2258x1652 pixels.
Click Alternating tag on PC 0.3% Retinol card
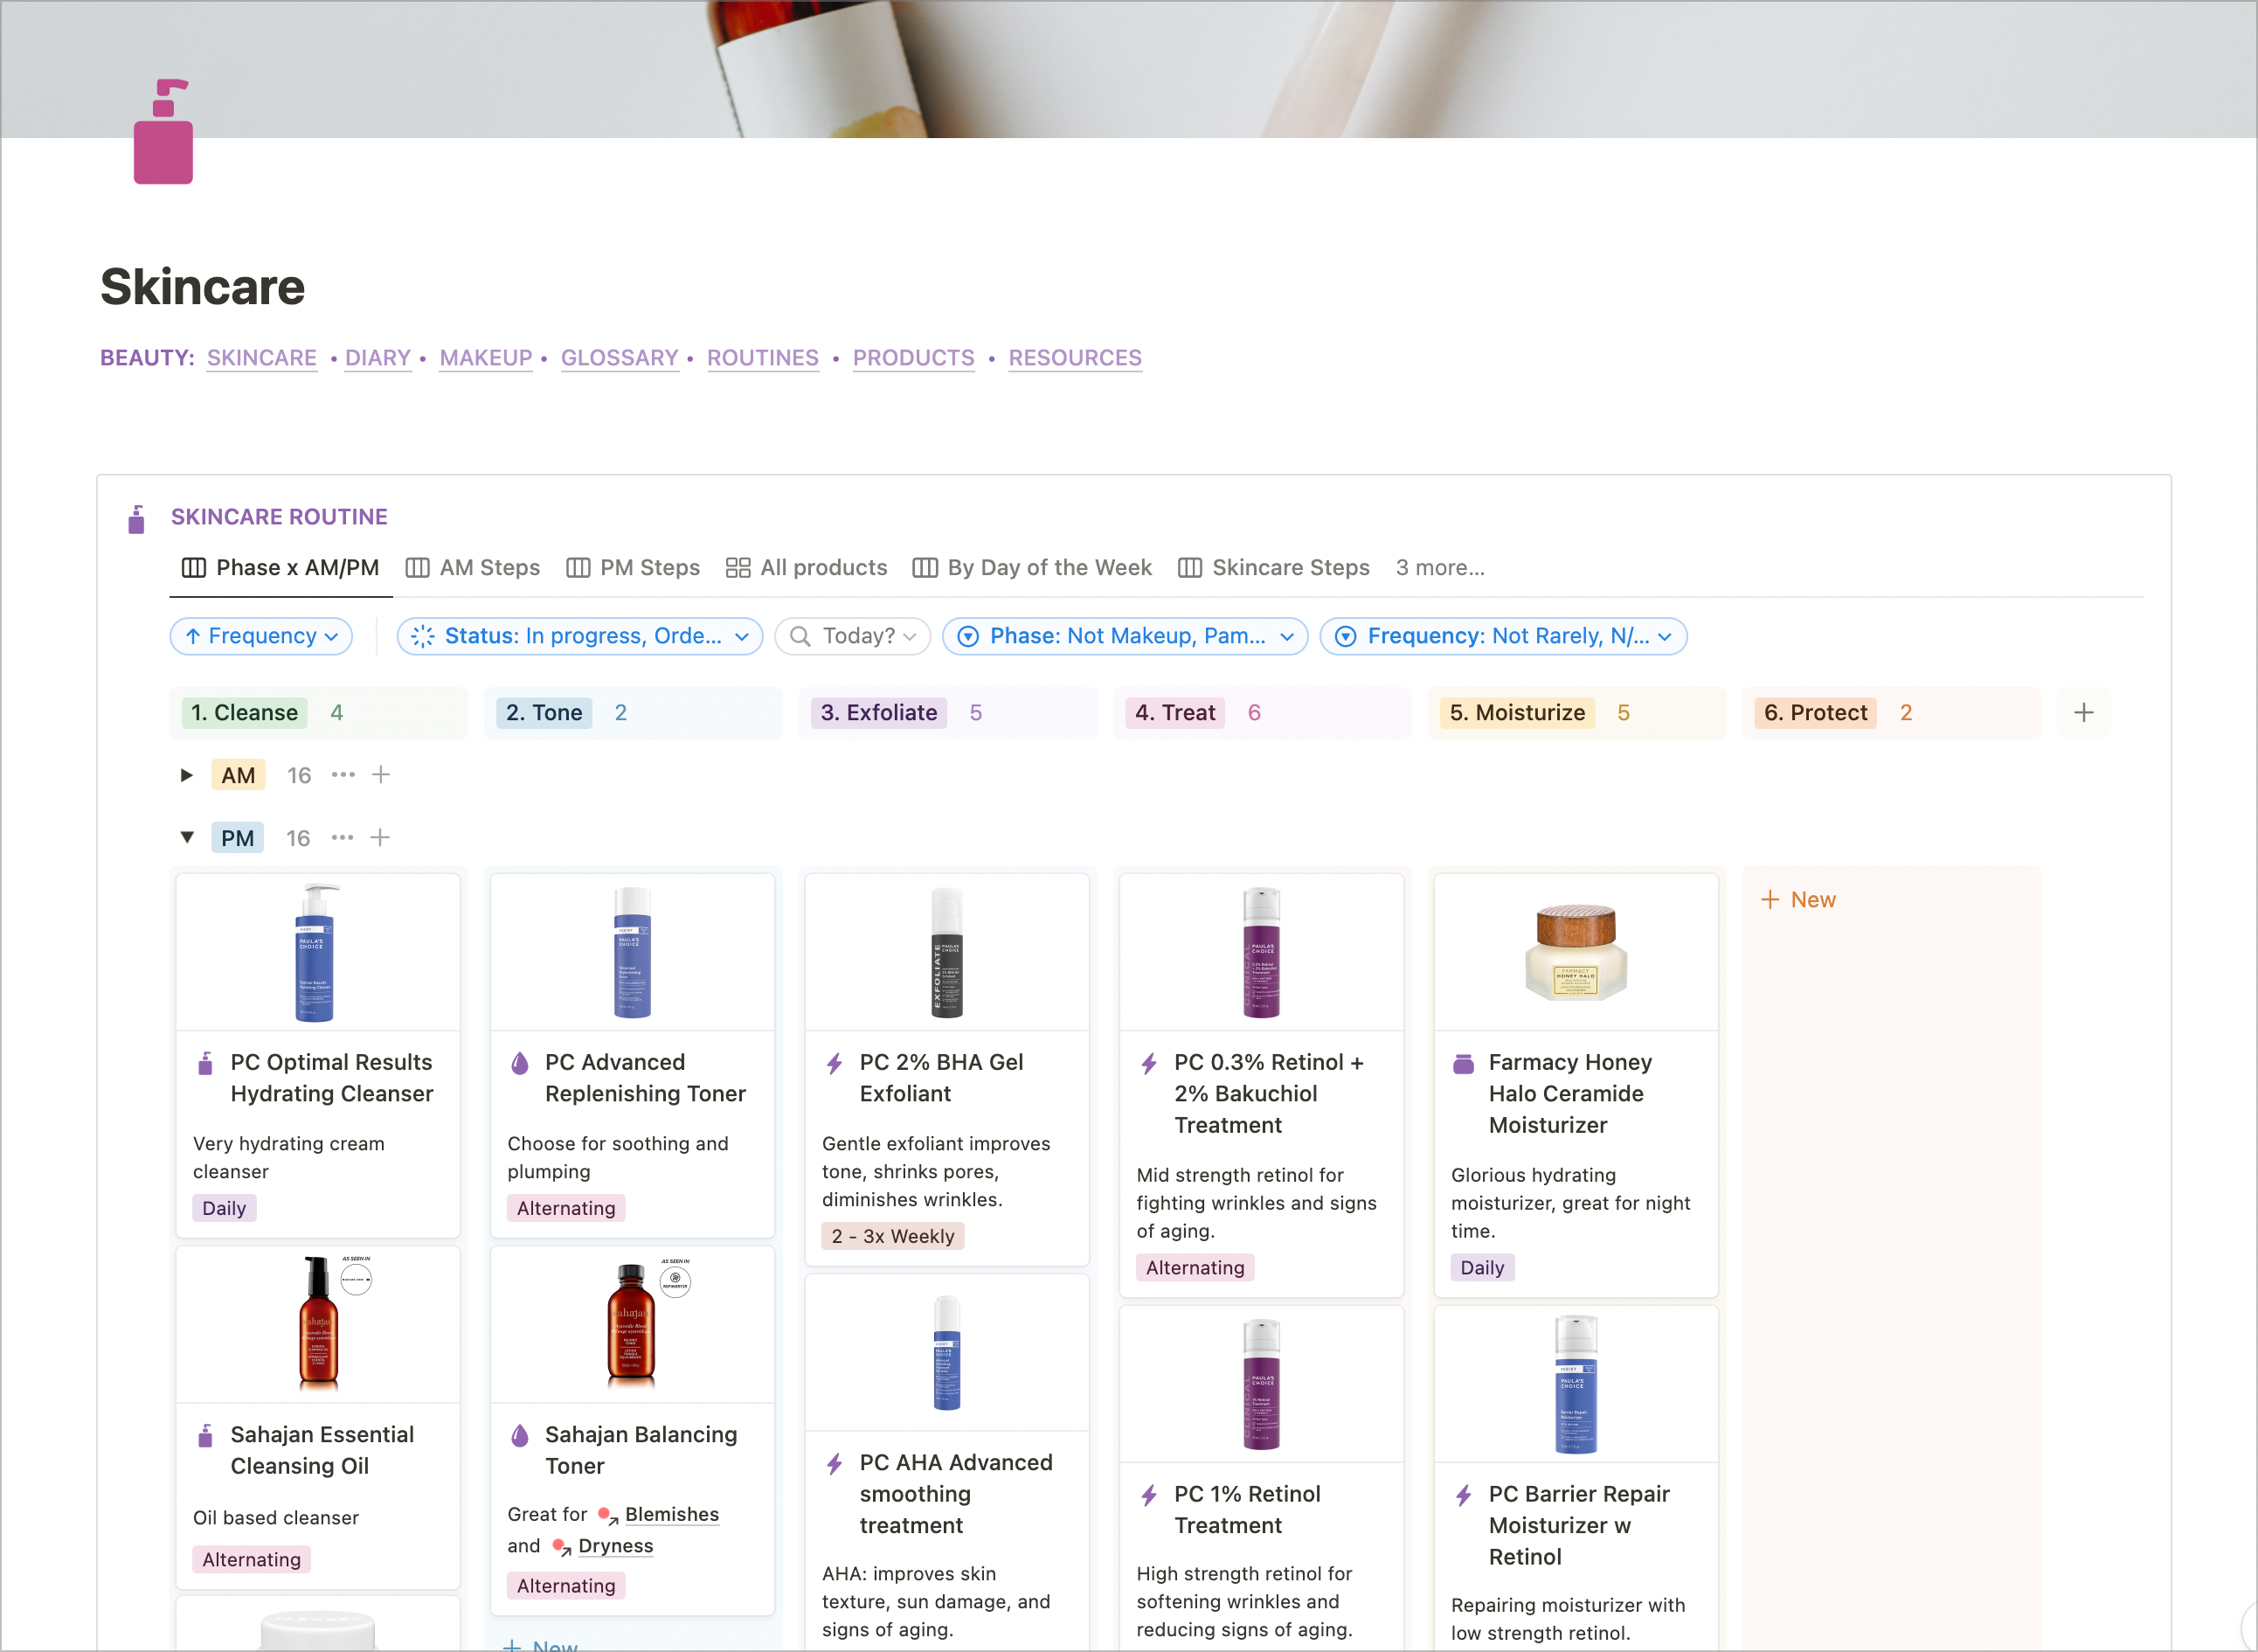click(x=1195, y=1269)
